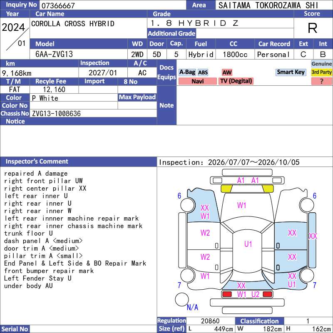Click the AC air conditioning value
Screen dimensions: 333x333
click(x=142, y=73)
